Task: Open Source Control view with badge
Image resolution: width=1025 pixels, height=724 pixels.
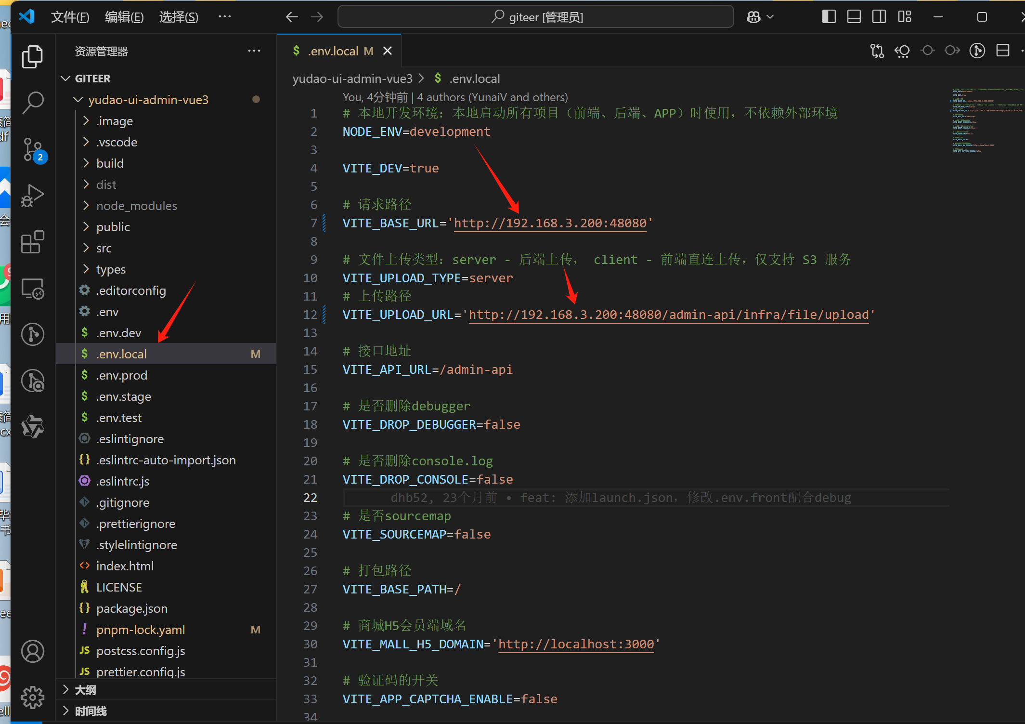Action: click(33, 149)
